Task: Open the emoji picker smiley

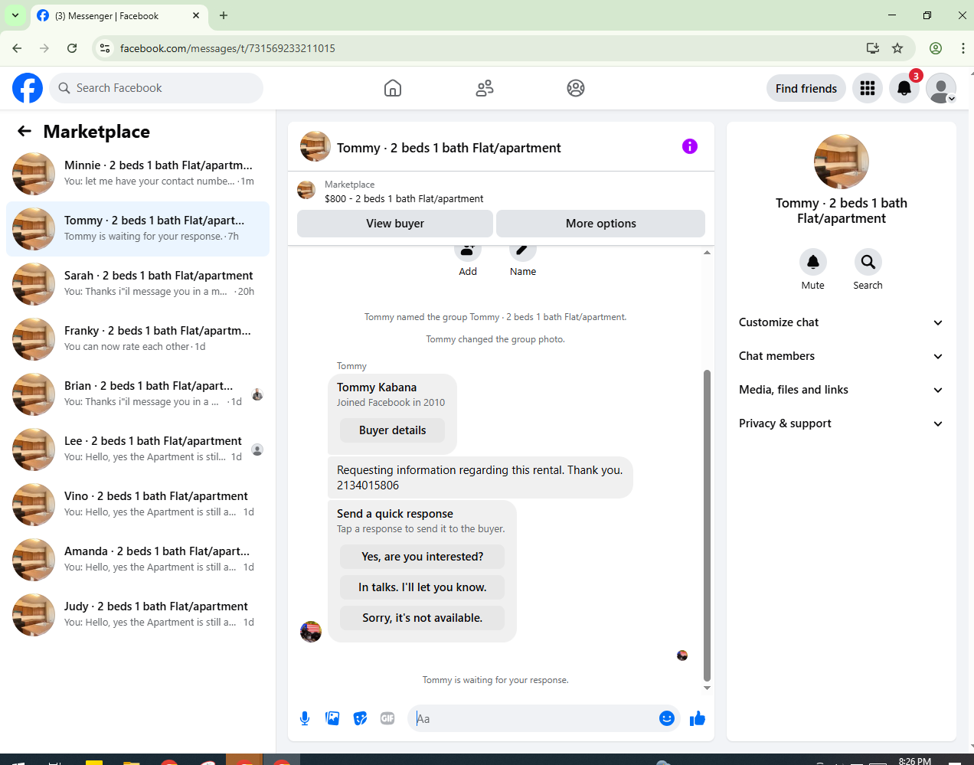Action: (x=667, y=718)
